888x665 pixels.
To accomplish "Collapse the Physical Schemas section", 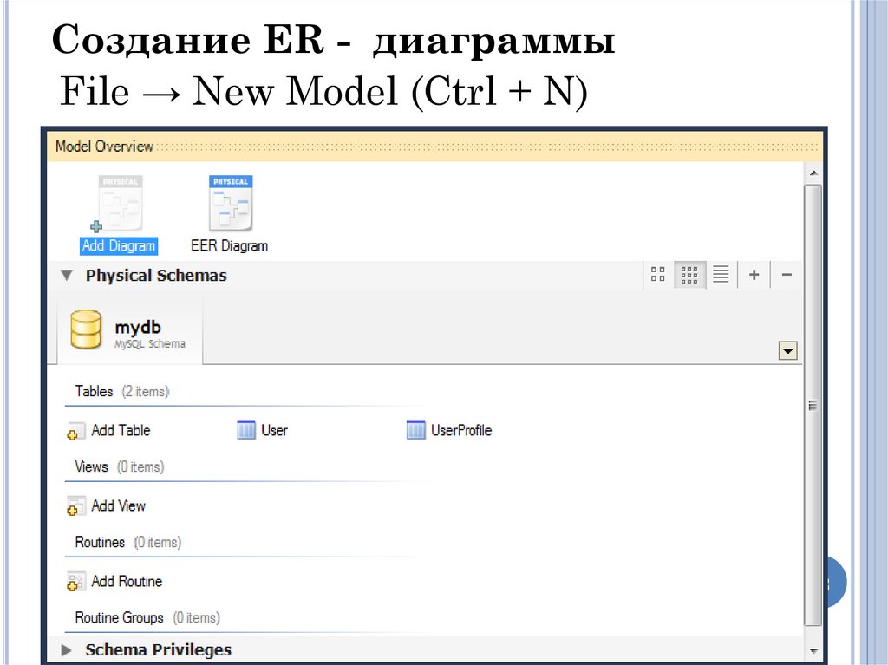I will [66, 275].
